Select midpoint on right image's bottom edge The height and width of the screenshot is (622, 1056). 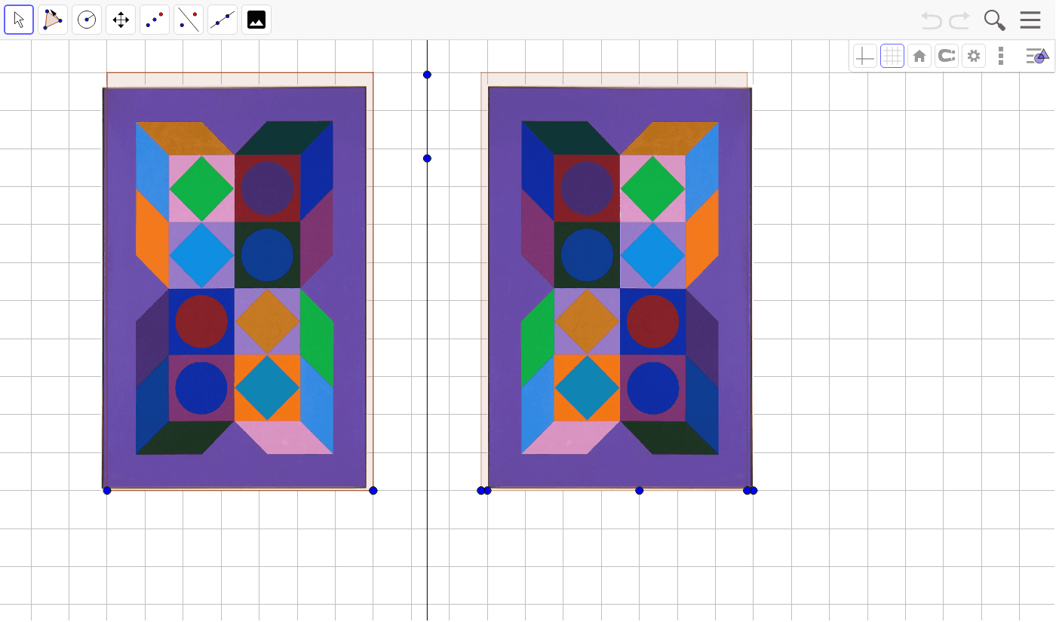coord(640,491)
